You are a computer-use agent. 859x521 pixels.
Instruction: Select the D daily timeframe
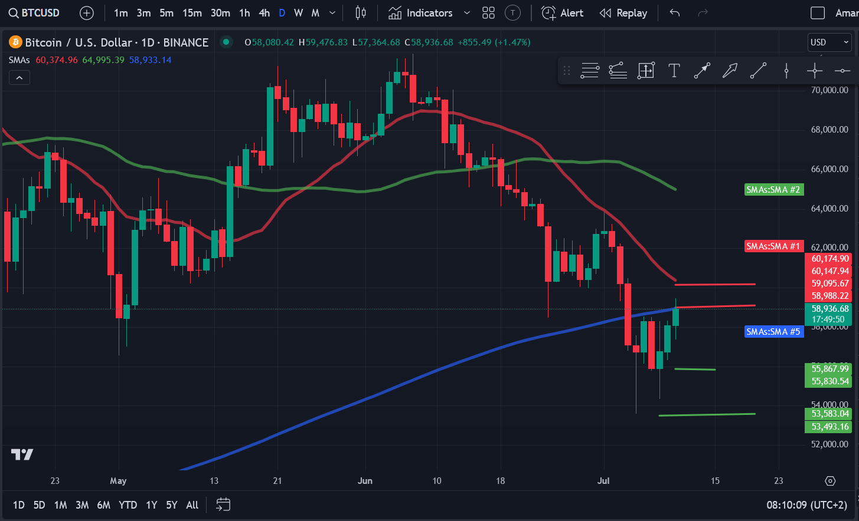pyautogui.click(x=282, y=13)
